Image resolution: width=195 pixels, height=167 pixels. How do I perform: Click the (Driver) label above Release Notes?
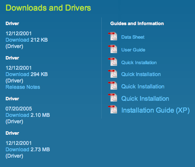click(14, 81)
